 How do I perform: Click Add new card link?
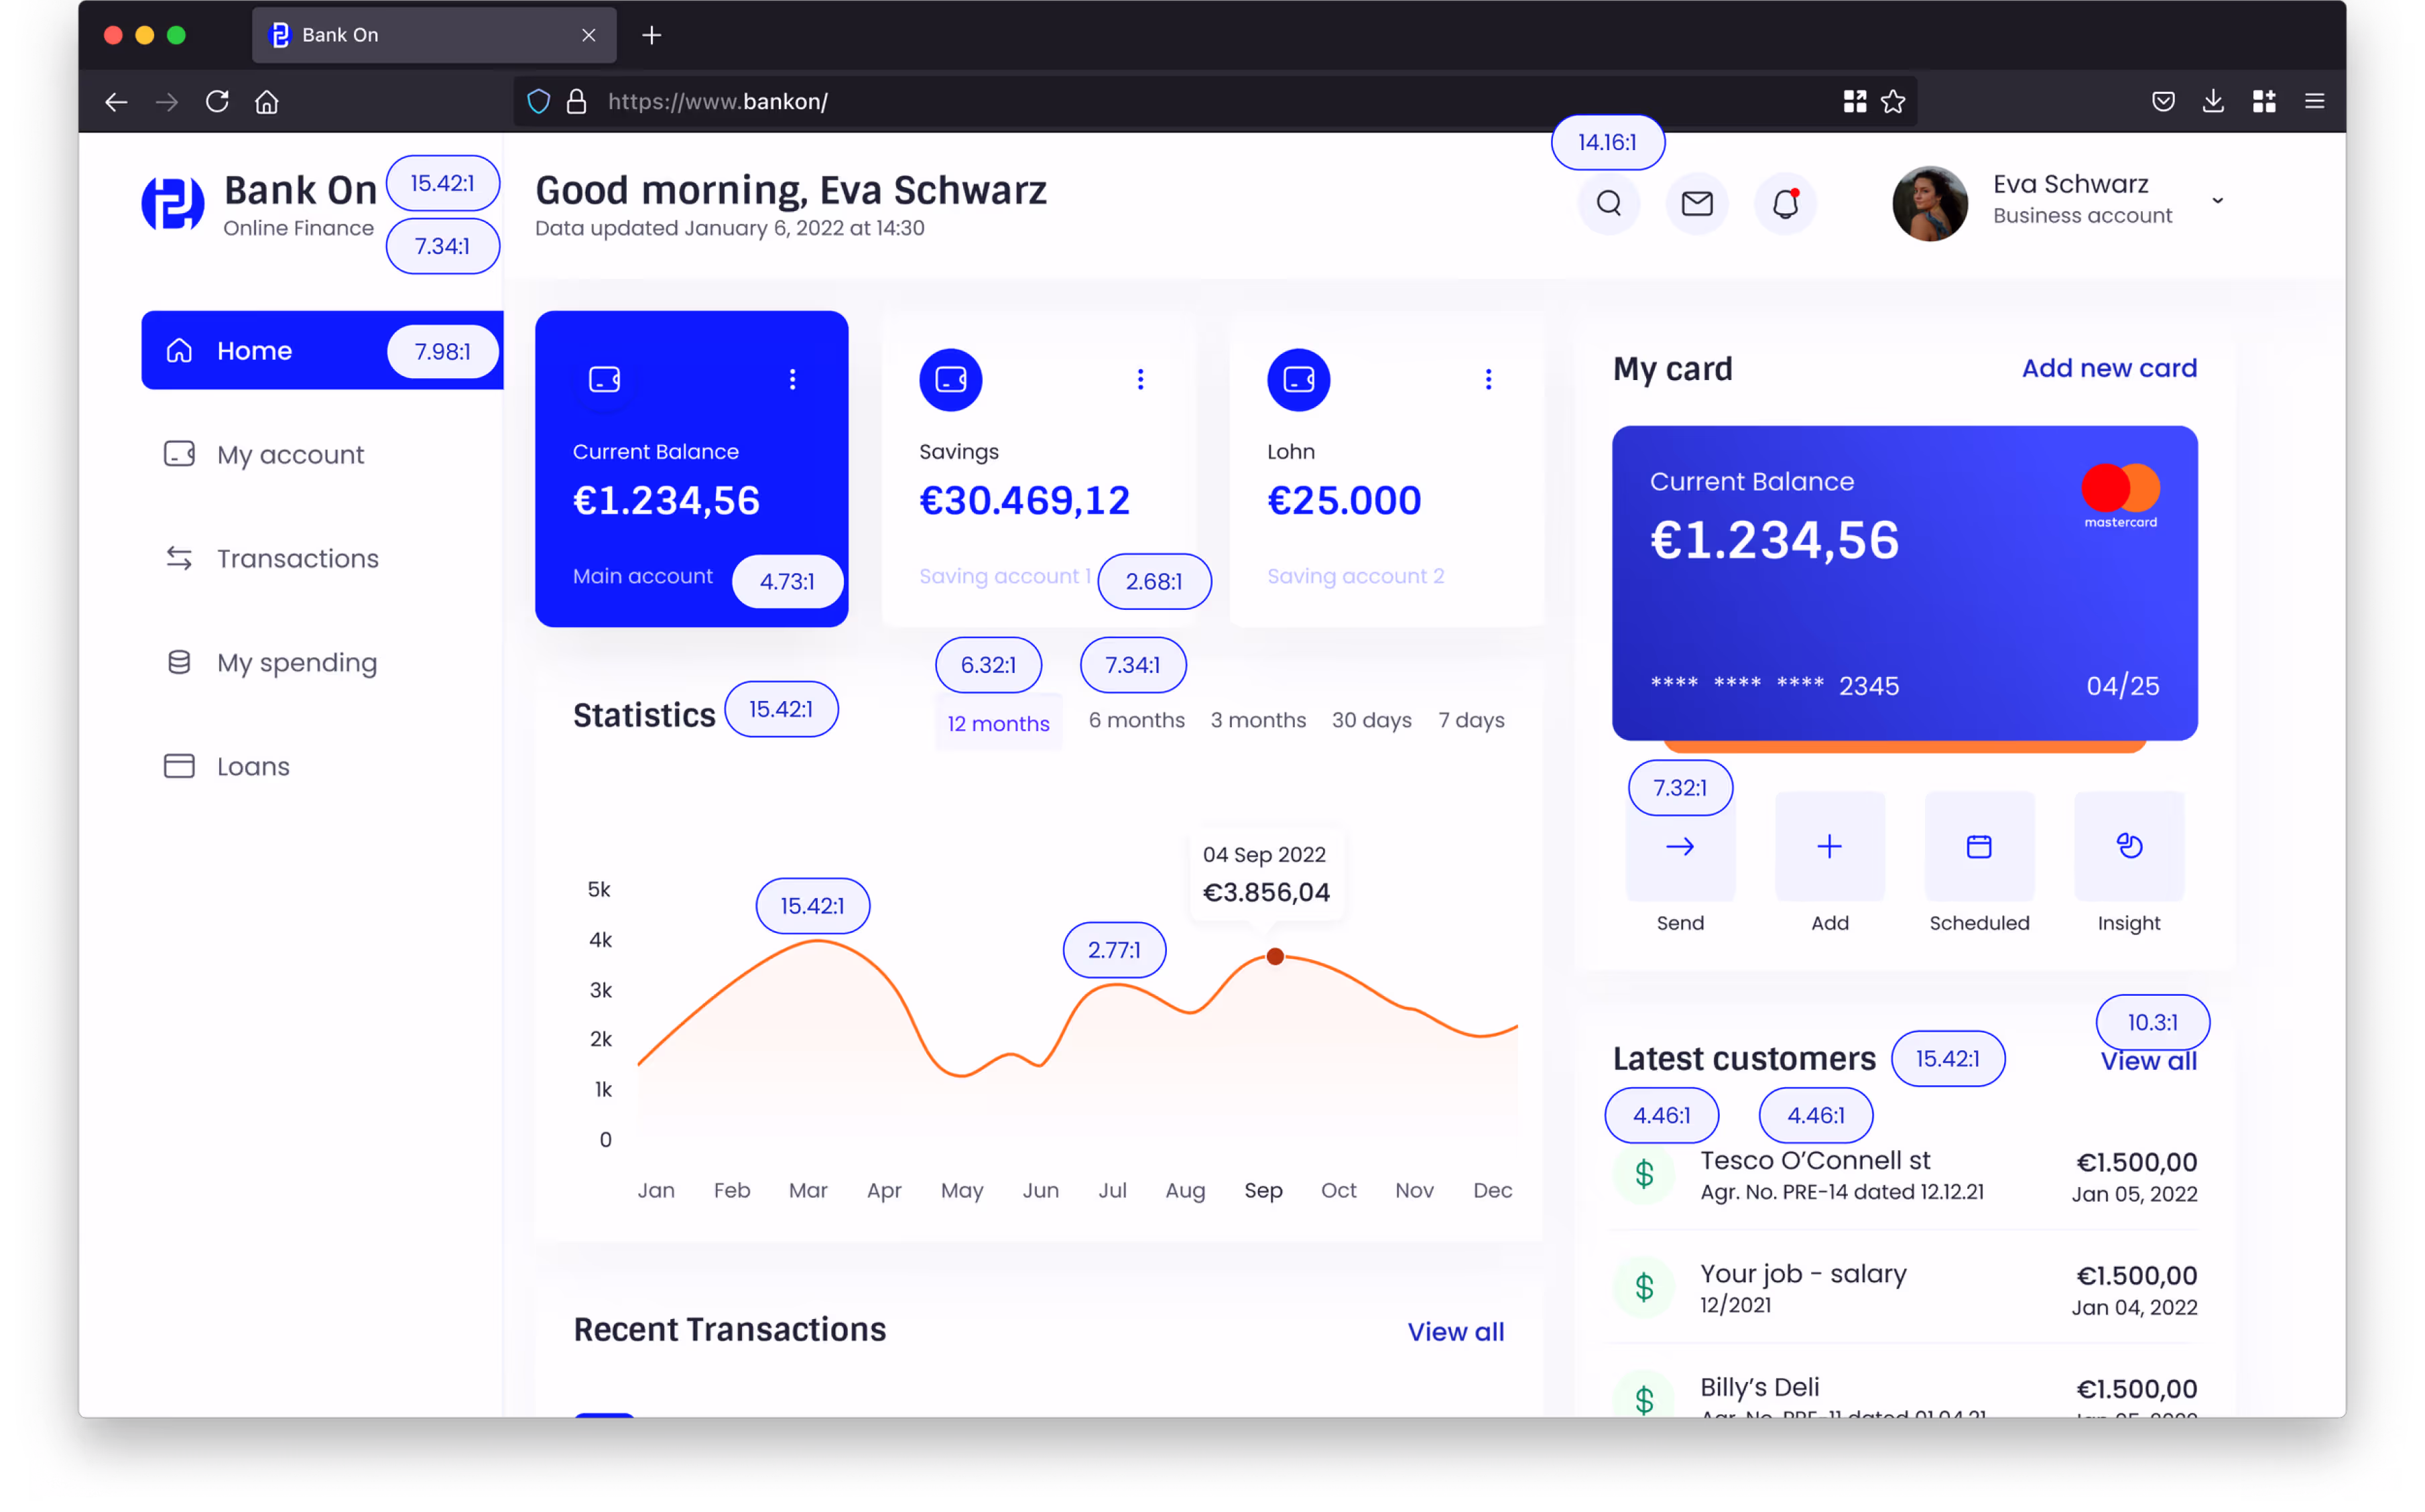click(x=2109, y=368)
